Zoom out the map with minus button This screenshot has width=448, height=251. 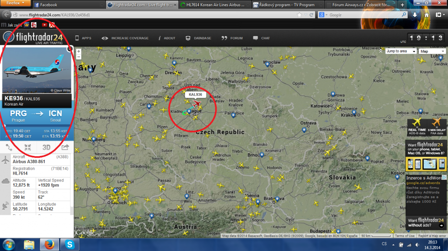click(79, 57)
